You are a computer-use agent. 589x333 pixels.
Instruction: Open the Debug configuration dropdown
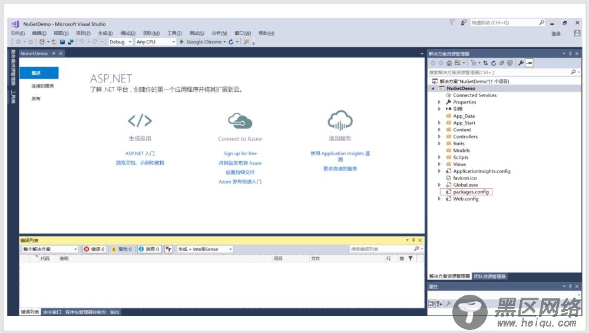click(x=120, y=42)
